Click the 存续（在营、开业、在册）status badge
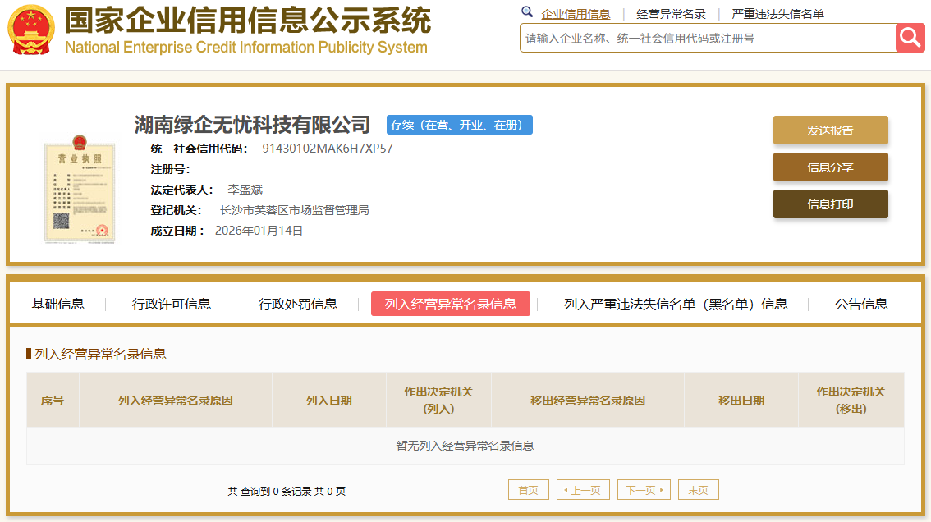Viewport: 931px width, 522px height. tap(459, 125)
